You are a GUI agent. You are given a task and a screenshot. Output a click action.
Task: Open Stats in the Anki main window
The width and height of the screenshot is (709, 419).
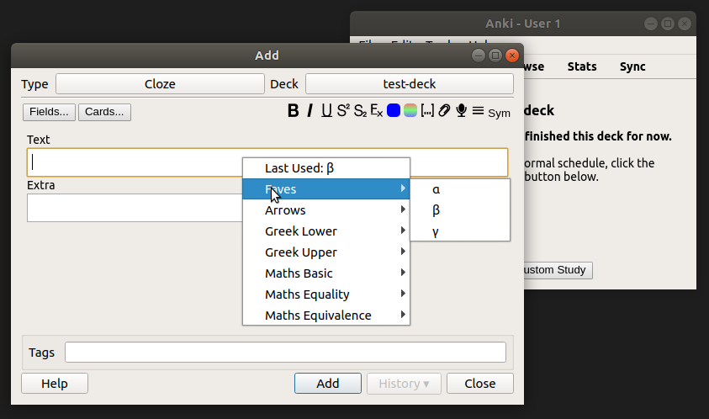click(582, 66)
